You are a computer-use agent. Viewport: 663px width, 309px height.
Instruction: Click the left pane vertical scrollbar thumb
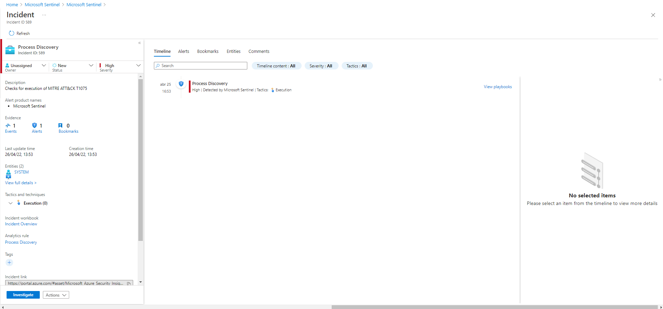tap(140, 160)
